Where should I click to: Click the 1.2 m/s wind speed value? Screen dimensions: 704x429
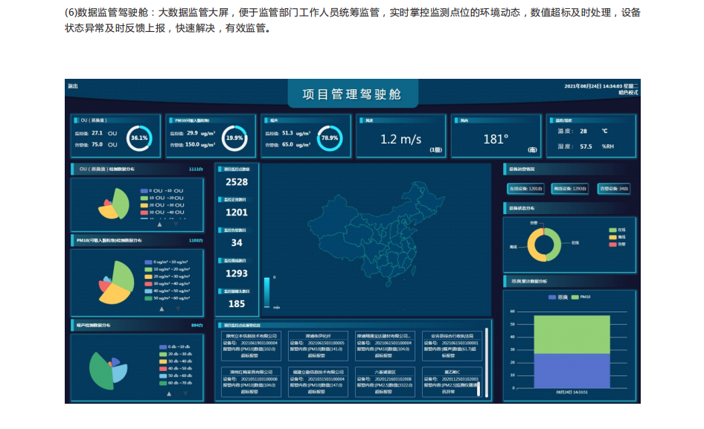tap(401, 139)
